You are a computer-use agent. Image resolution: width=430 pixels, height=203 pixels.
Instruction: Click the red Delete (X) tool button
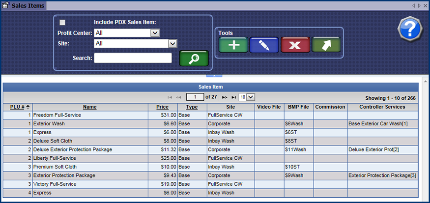point(295,45)
